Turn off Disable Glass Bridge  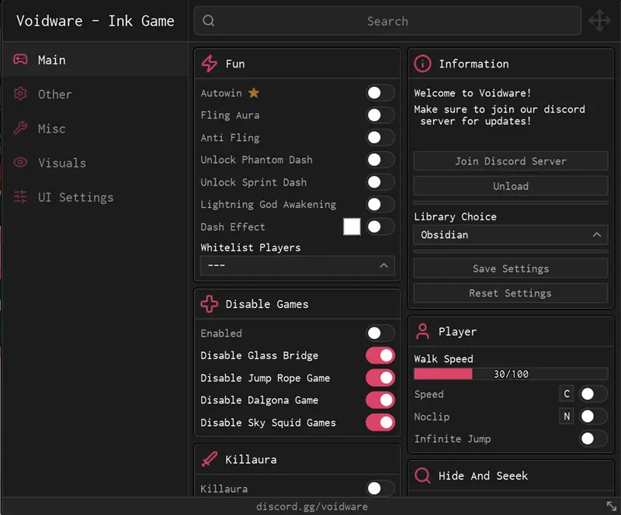coord(380,355)
